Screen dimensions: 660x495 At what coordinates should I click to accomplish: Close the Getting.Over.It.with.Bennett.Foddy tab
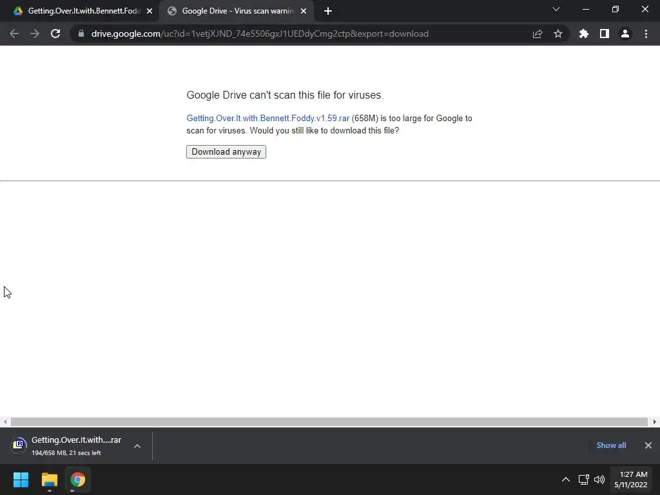pos(150,12)
